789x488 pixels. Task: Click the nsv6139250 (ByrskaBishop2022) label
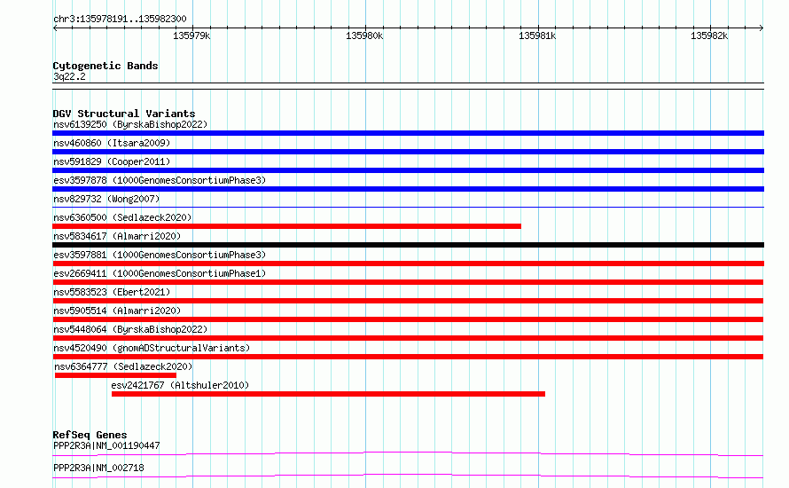[x=130, y=124]
